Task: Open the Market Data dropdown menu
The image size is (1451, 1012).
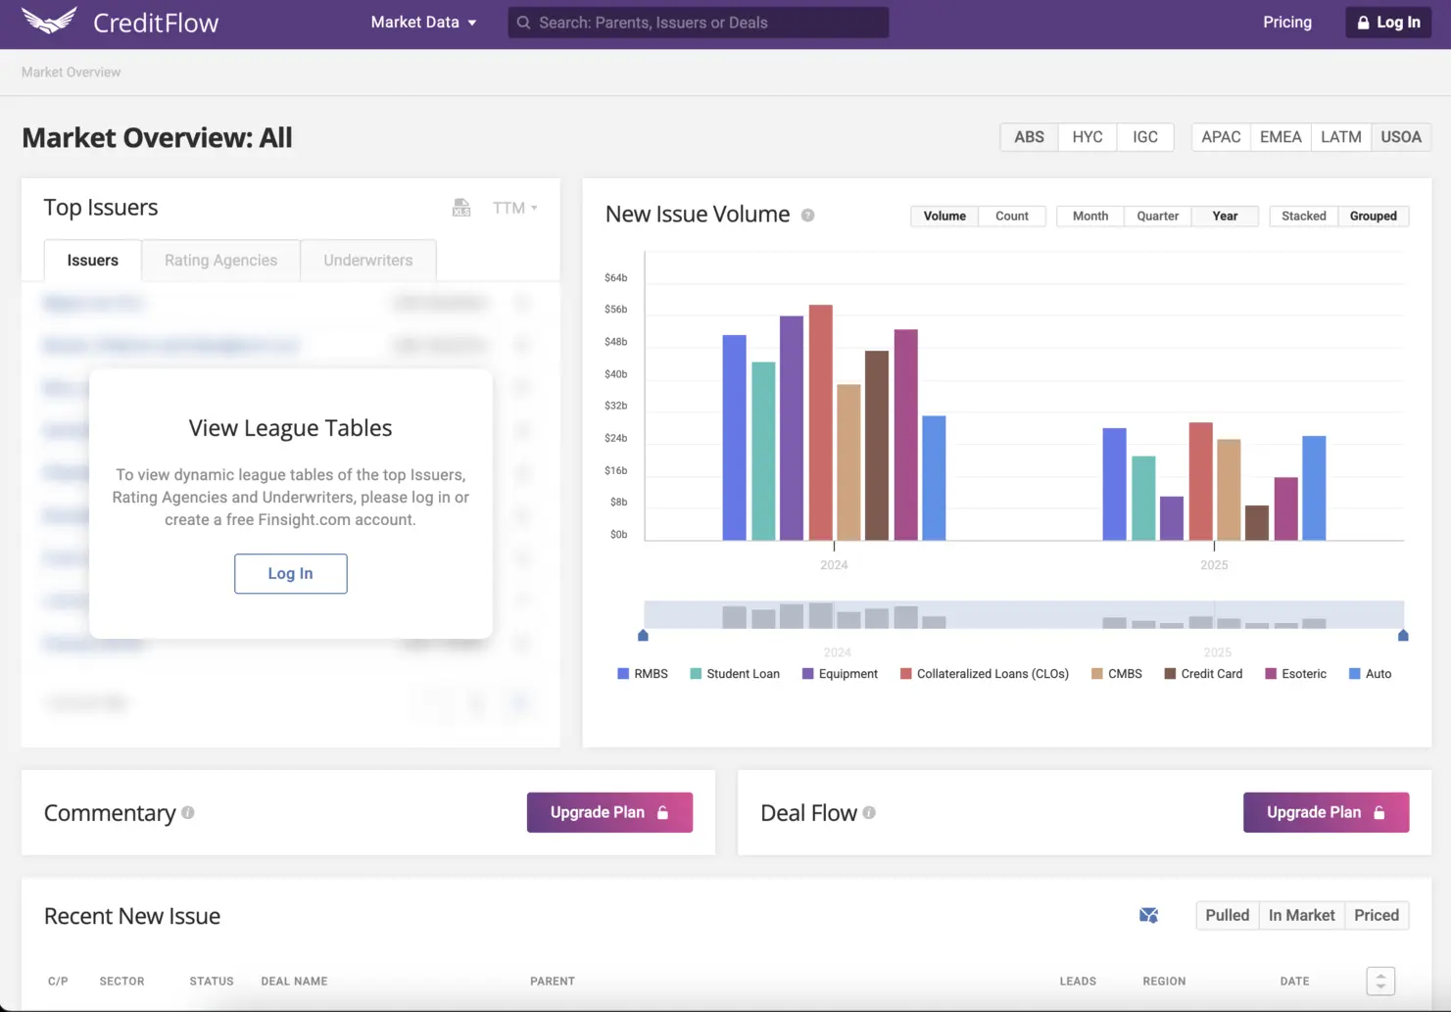Action: click(423, 23)
